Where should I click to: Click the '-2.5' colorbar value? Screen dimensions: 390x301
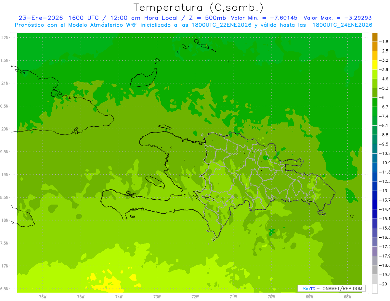tap(384, 51)
